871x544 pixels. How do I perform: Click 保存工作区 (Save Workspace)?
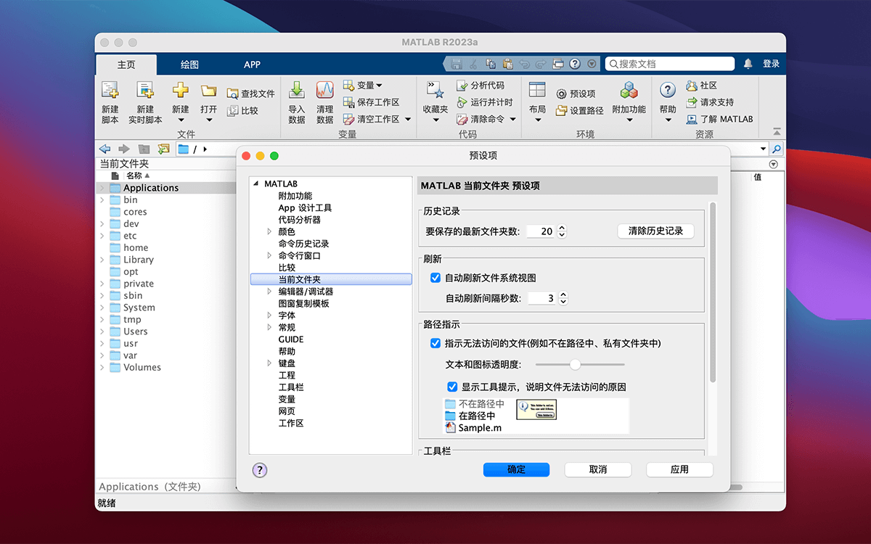coord(371,102)
